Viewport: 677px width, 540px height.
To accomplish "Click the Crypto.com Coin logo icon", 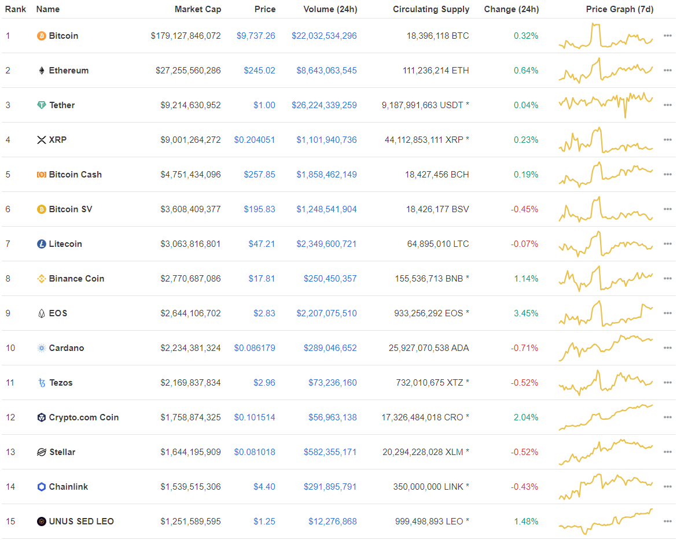I will [42, 417].
